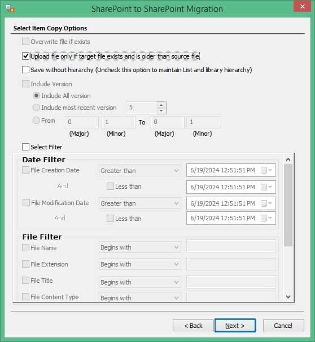Open File Title Begins with dropdown
This screenshot has width=315, height=342.
pos(140,282)
